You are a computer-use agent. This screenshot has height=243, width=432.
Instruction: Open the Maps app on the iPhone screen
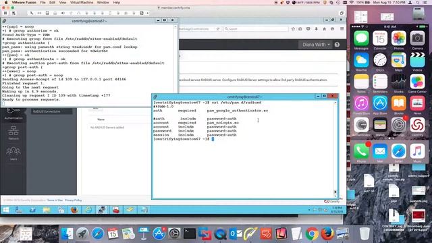(x=399, y=60)
